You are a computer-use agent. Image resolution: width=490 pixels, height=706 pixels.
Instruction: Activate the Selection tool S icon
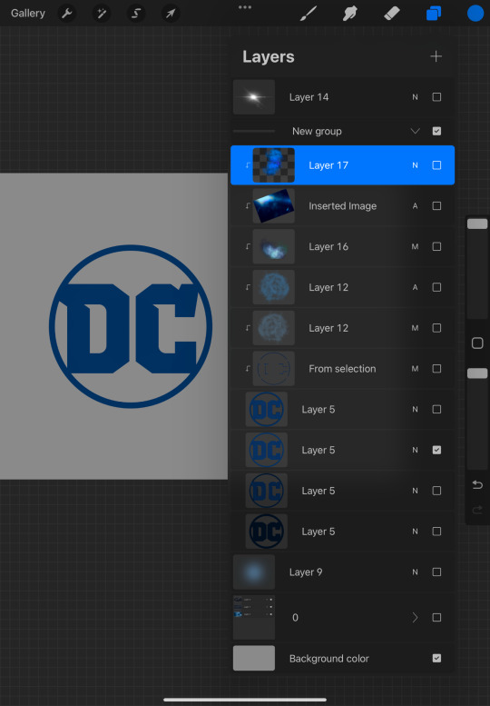click(x=136, y=14)
